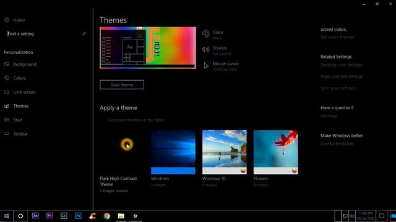Image resolution: width=396 pixels, height=222 pixels.
Task: Open theme Mouse cursor setting
Action: click(x=221, y=66)
